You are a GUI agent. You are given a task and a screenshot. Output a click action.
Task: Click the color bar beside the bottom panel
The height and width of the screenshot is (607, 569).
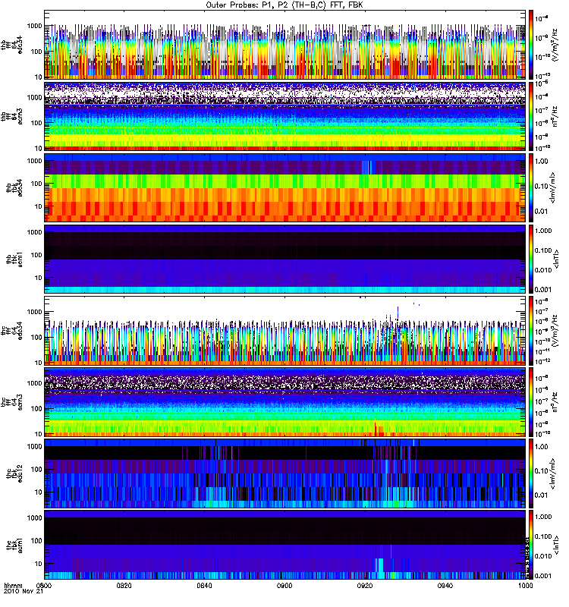pos(533,545)
